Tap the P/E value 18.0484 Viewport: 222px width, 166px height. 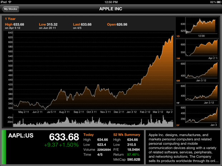tap(133, 150)
